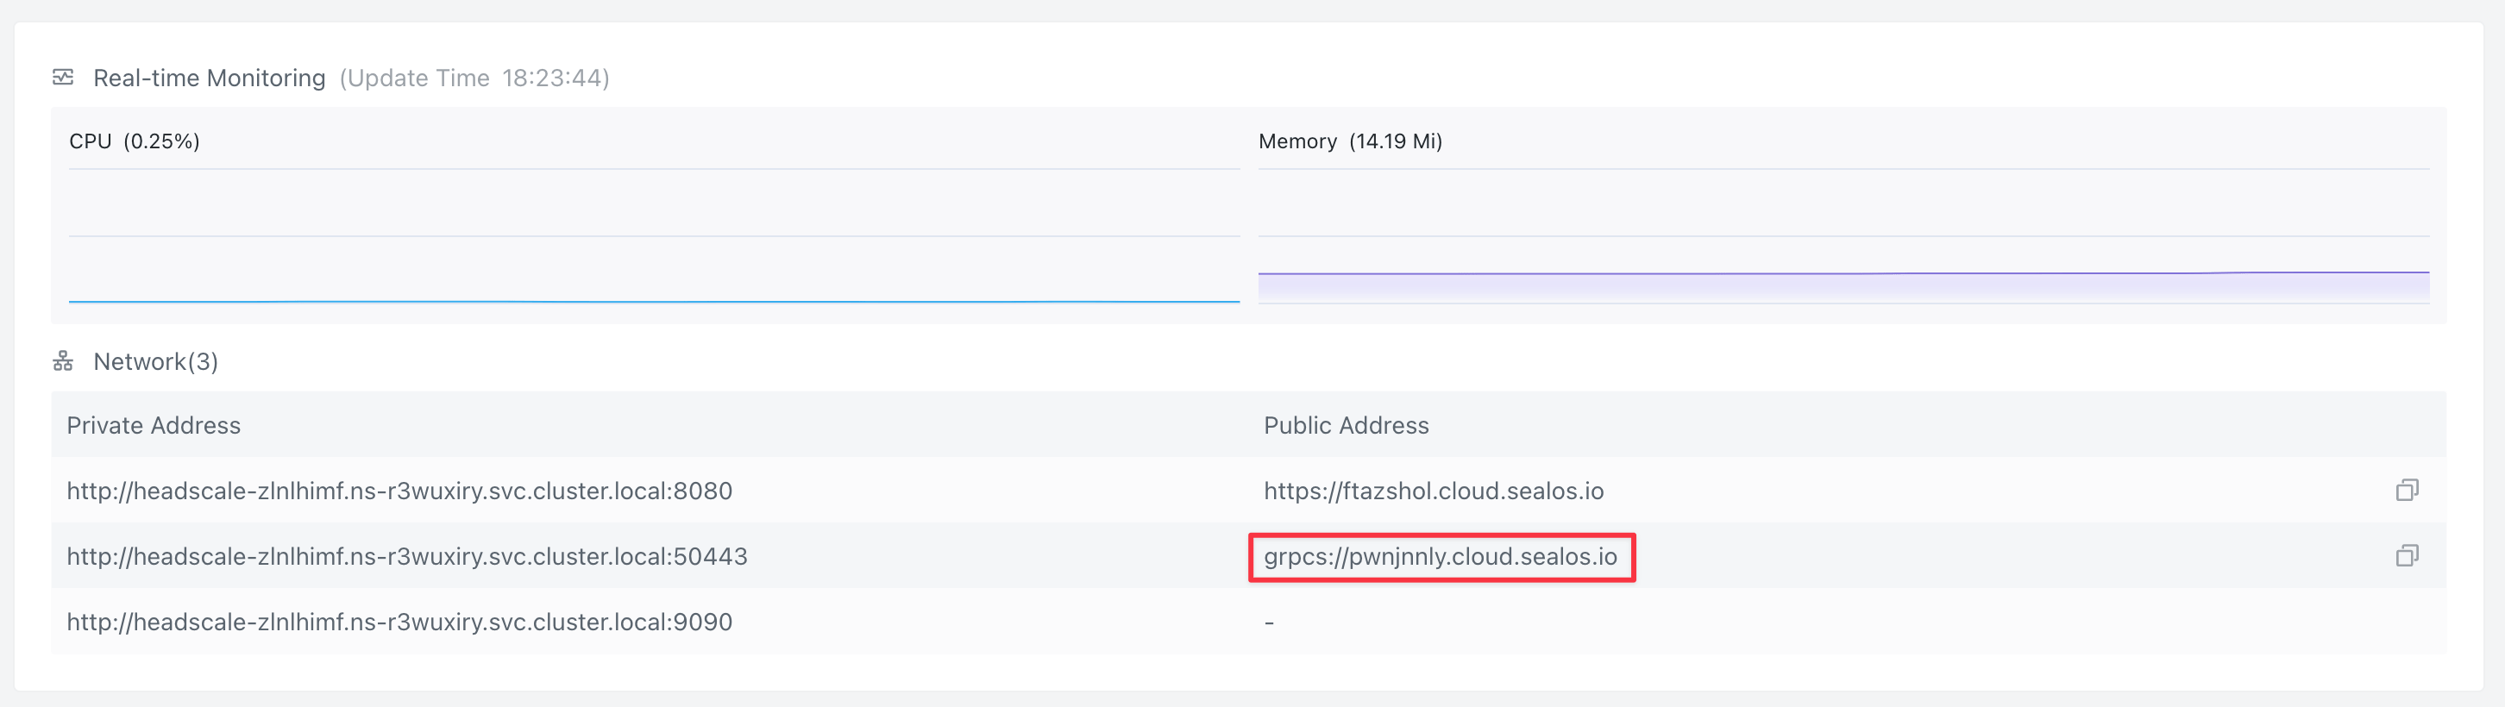Click the Memory (14.19 Mi) label
The image size is (2505, 707).
[x=1350, y=141]
